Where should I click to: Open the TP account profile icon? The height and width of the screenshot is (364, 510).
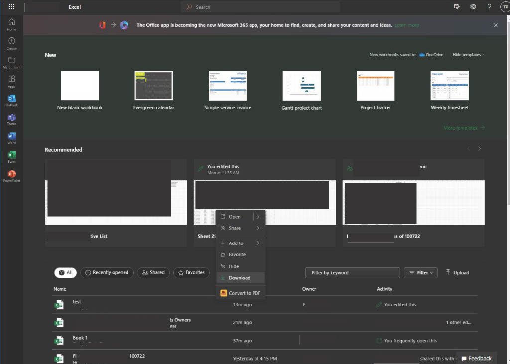(505, 7)
